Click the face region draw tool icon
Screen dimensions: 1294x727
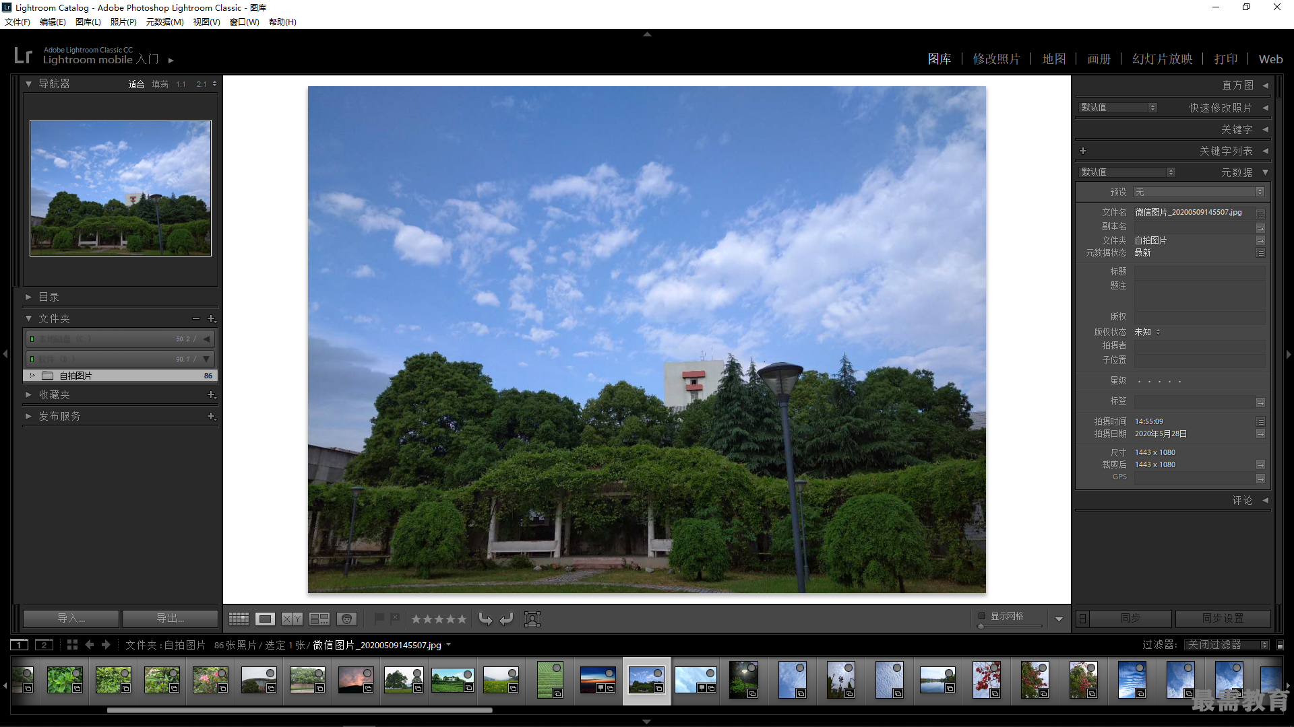[532, 619]
